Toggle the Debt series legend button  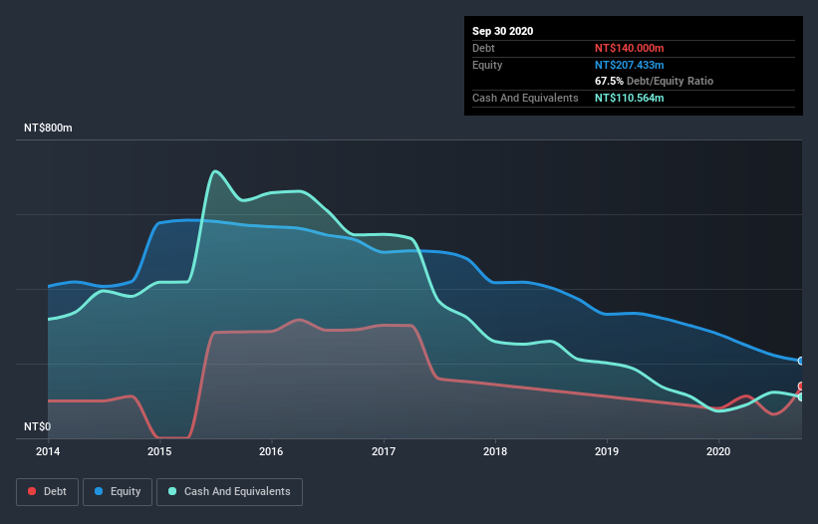click(48, 492)
